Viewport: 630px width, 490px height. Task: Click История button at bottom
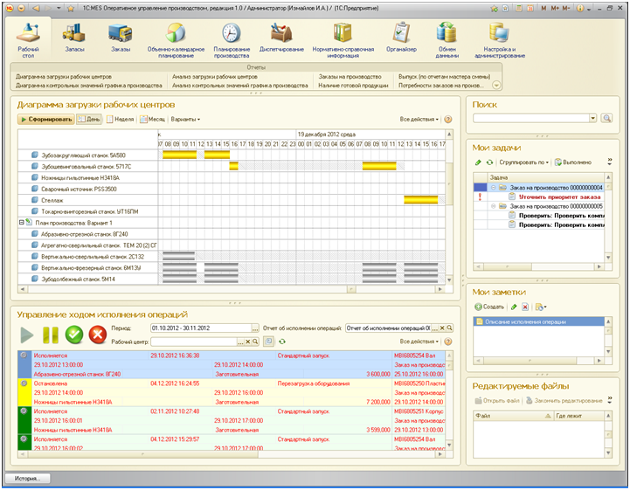[27, 479]
